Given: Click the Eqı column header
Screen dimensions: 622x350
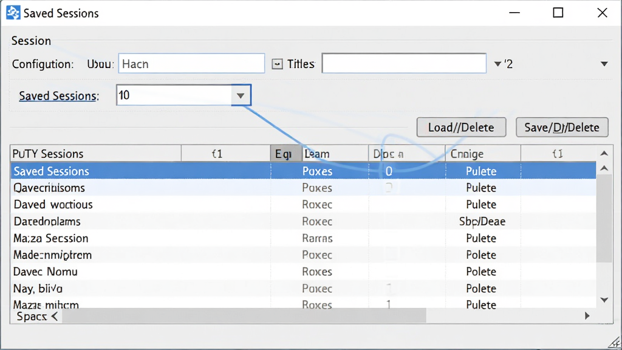Looking at the screenshot, I should coord(286,154).
